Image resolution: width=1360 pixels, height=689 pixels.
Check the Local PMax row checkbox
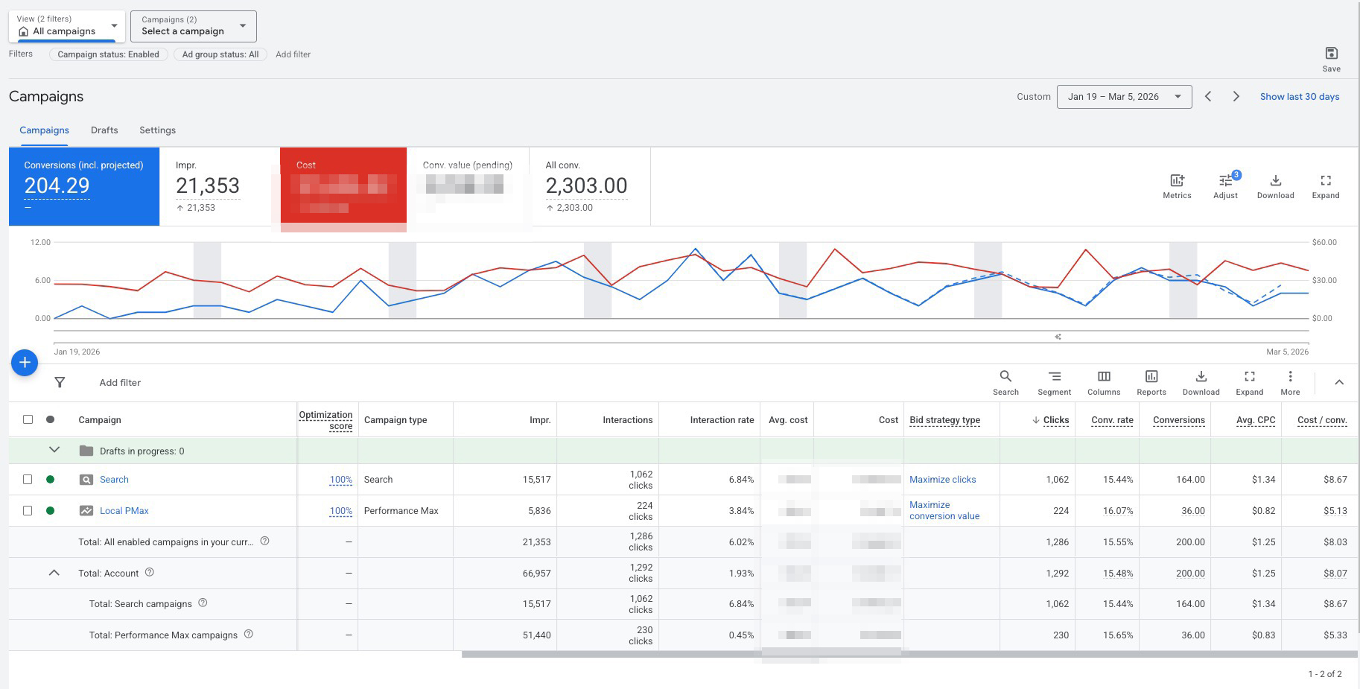point(28,510)
